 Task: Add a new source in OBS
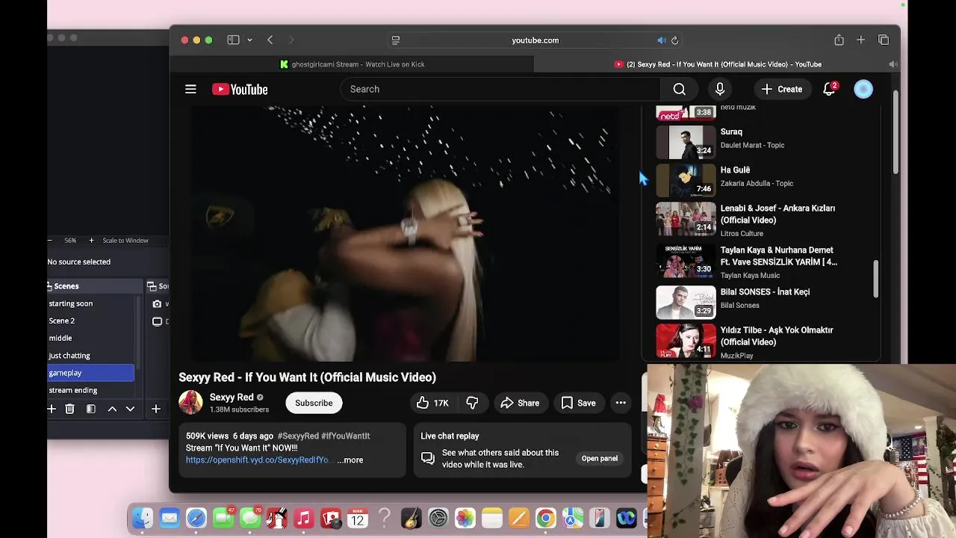click(x=155, y=409)
